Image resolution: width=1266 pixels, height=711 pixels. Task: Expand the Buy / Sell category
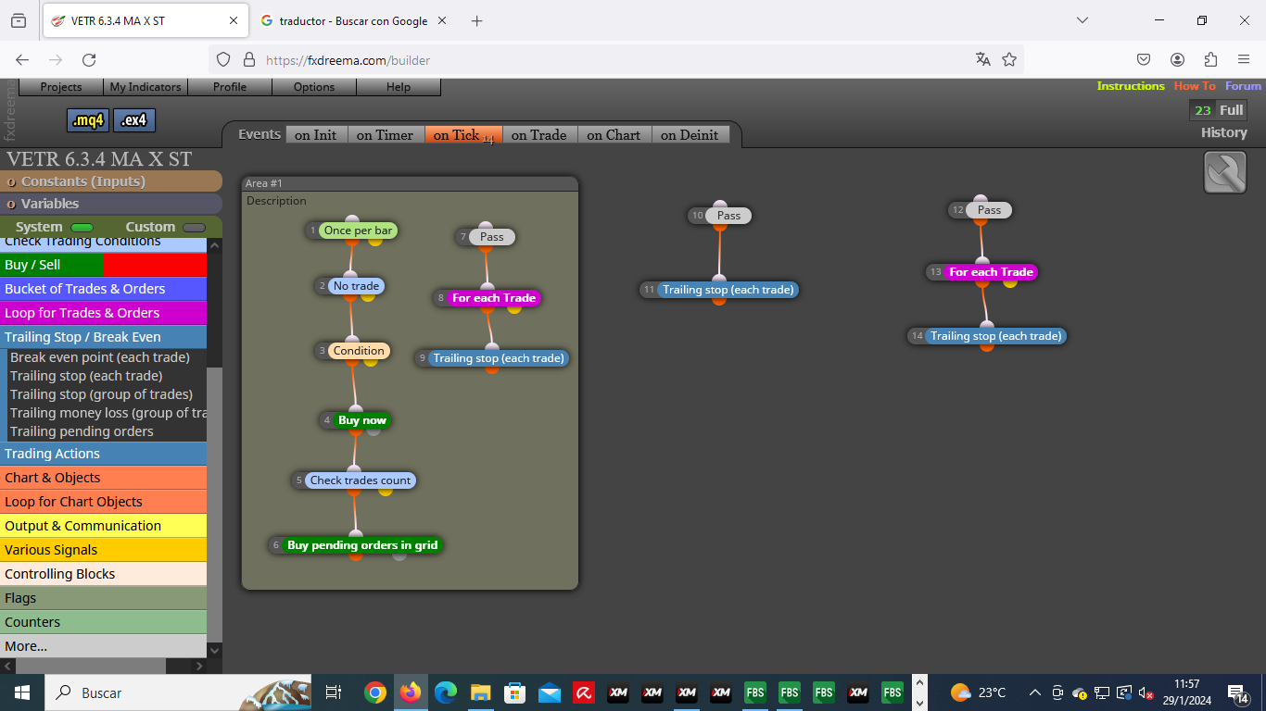click(103, 265)
